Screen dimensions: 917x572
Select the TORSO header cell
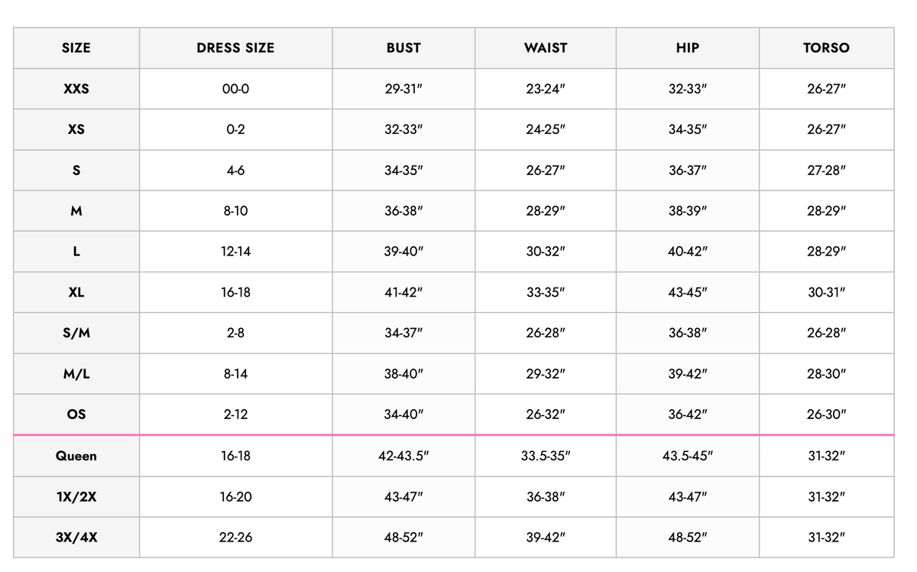(x=826, y=47)
